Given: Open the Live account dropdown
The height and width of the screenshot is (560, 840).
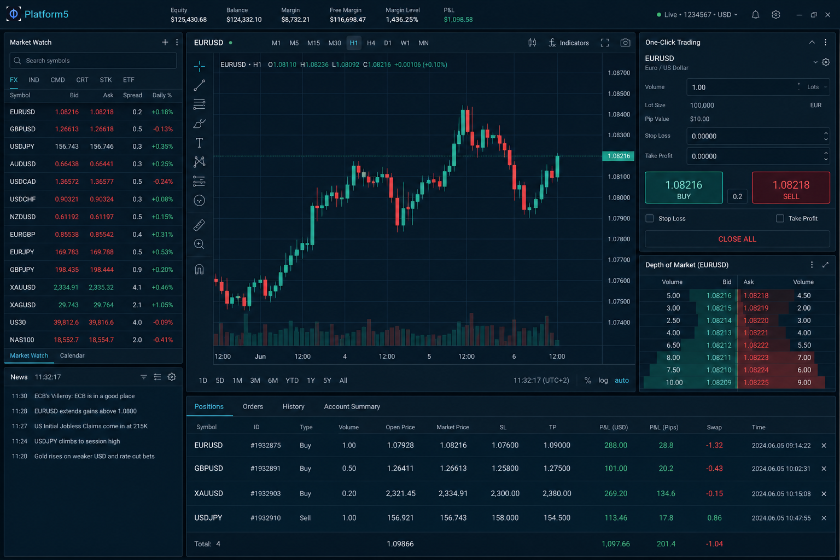Looking at the screenshot, I should point(697,15).
